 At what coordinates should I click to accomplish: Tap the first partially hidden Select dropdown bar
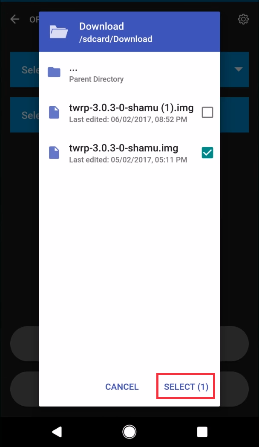24,70
